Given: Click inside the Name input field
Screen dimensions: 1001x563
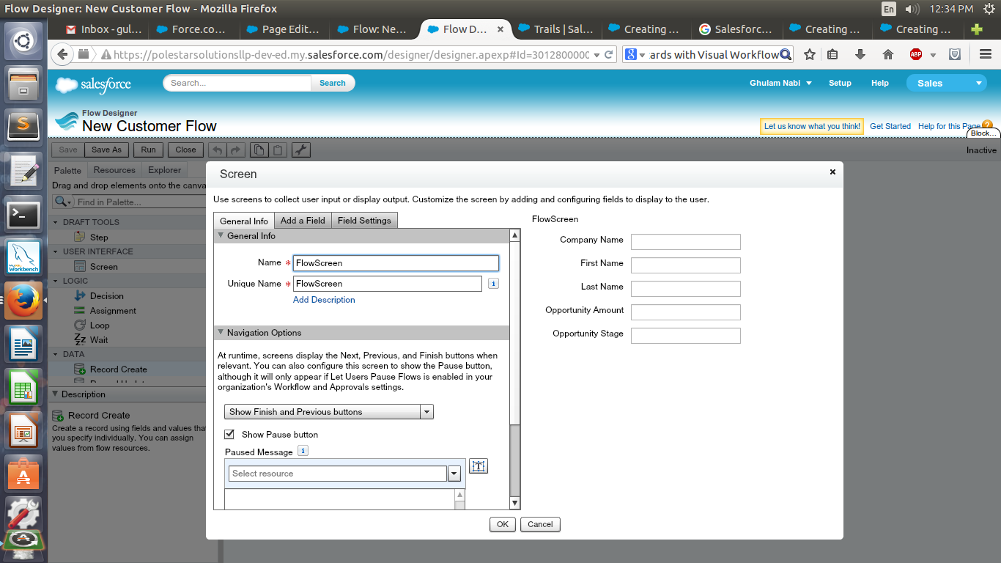Looking at the screenshot, I should 396,262.
